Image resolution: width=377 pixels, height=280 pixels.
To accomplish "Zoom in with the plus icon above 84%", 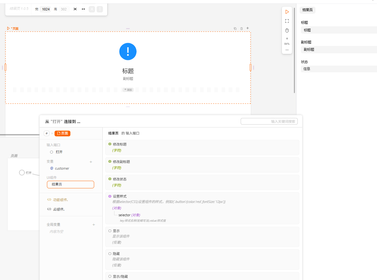I will point(287,38).
